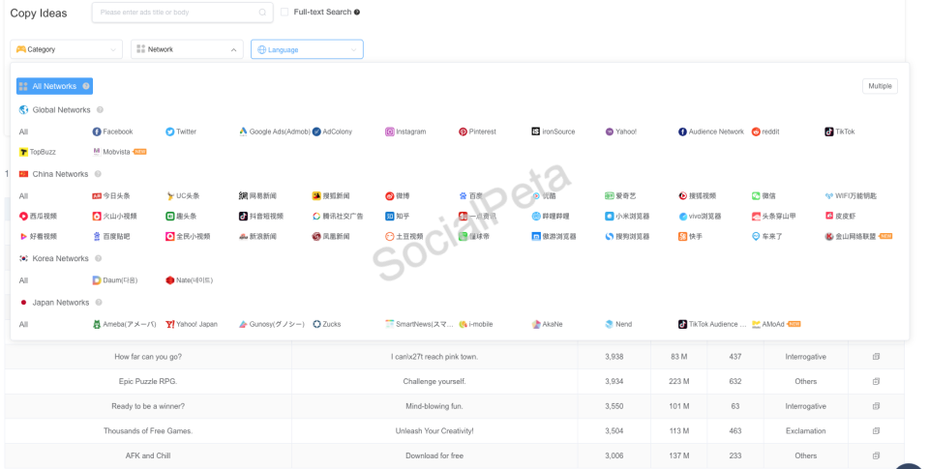Screen dimensions: 929x469
Task: Copy the "Ready to be a winner?" row
Action: coord(876,406)
